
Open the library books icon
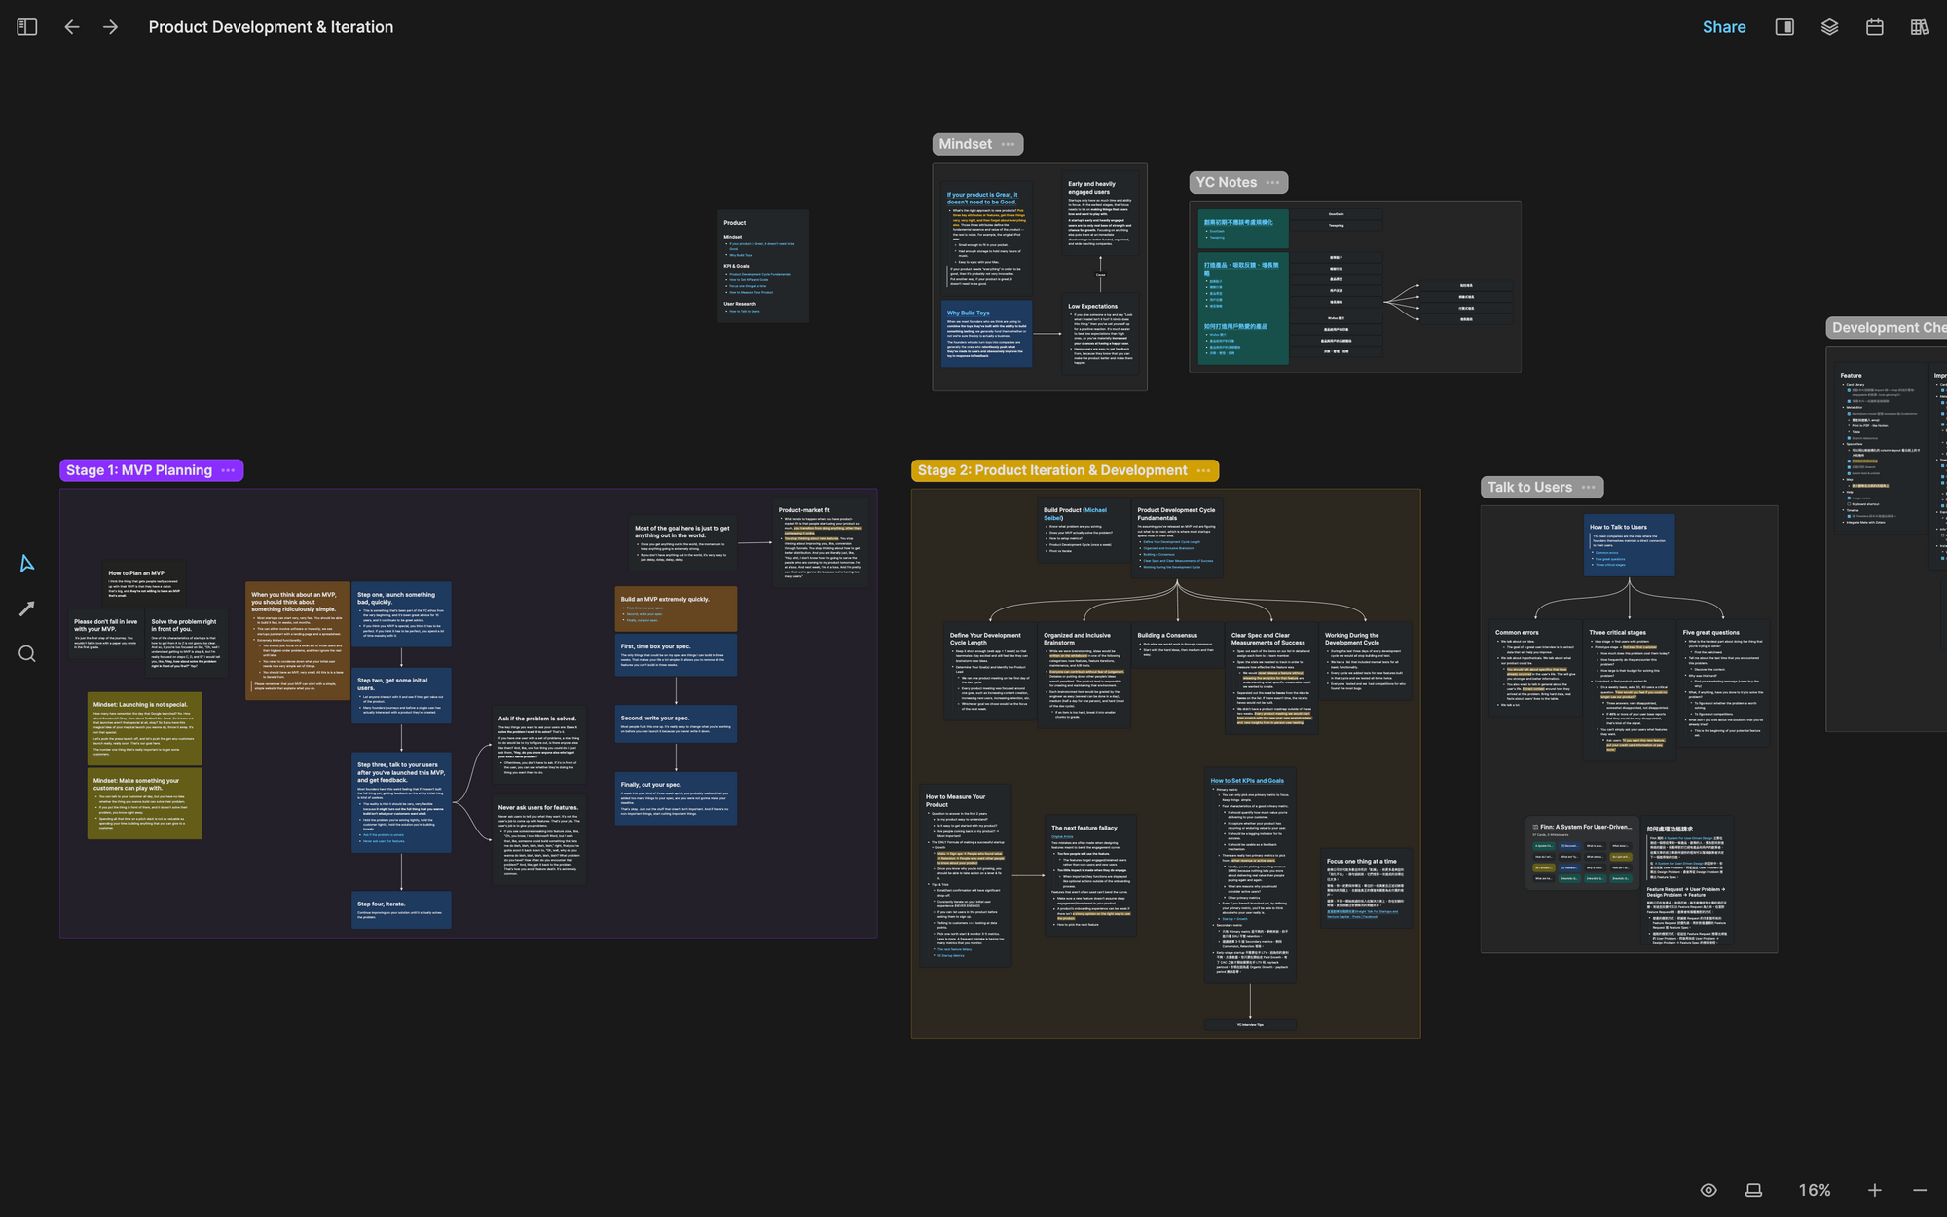tap(1919, 27)
